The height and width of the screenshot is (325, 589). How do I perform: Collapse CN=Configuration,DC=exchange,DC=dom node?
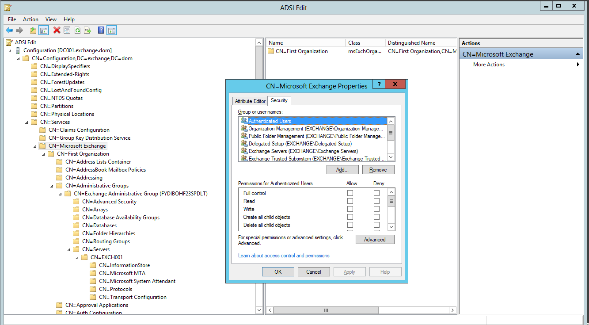18,59
